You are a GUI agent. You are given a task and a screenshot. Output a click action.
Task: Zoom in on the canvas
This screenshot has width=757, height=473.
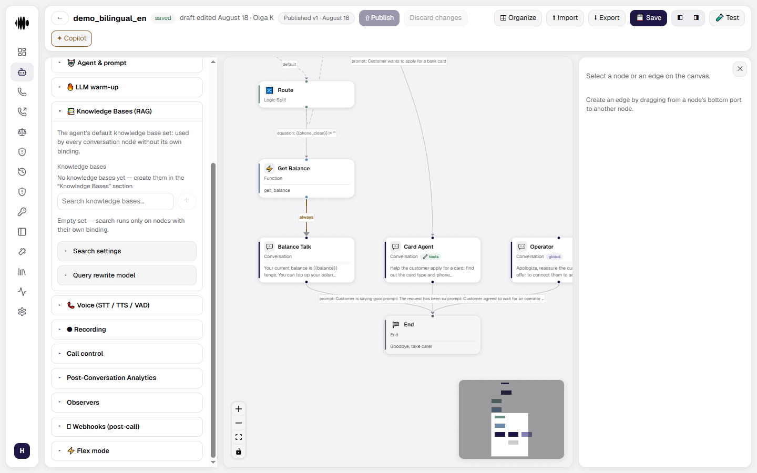(239, 409)
